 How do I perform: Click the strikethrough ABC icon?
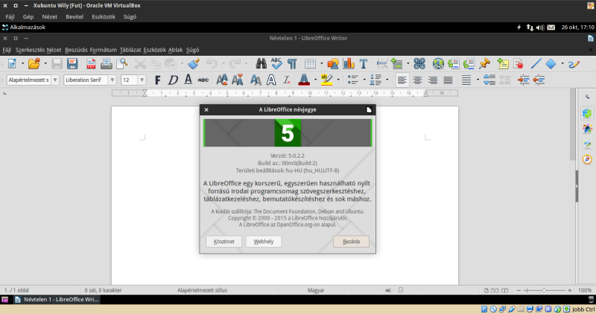(x=203, y=80)
